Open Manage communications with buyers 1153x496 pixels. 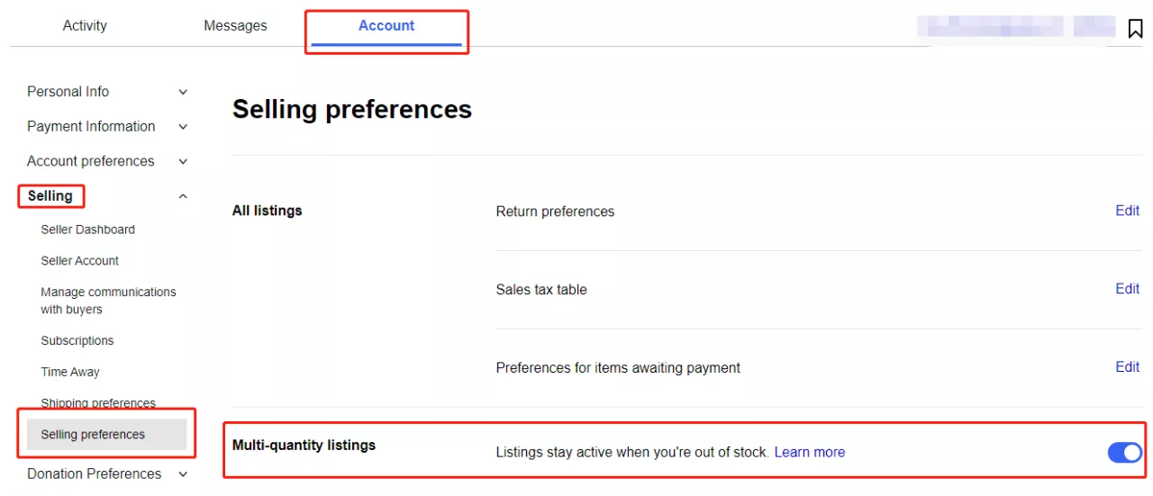(108, 301)
